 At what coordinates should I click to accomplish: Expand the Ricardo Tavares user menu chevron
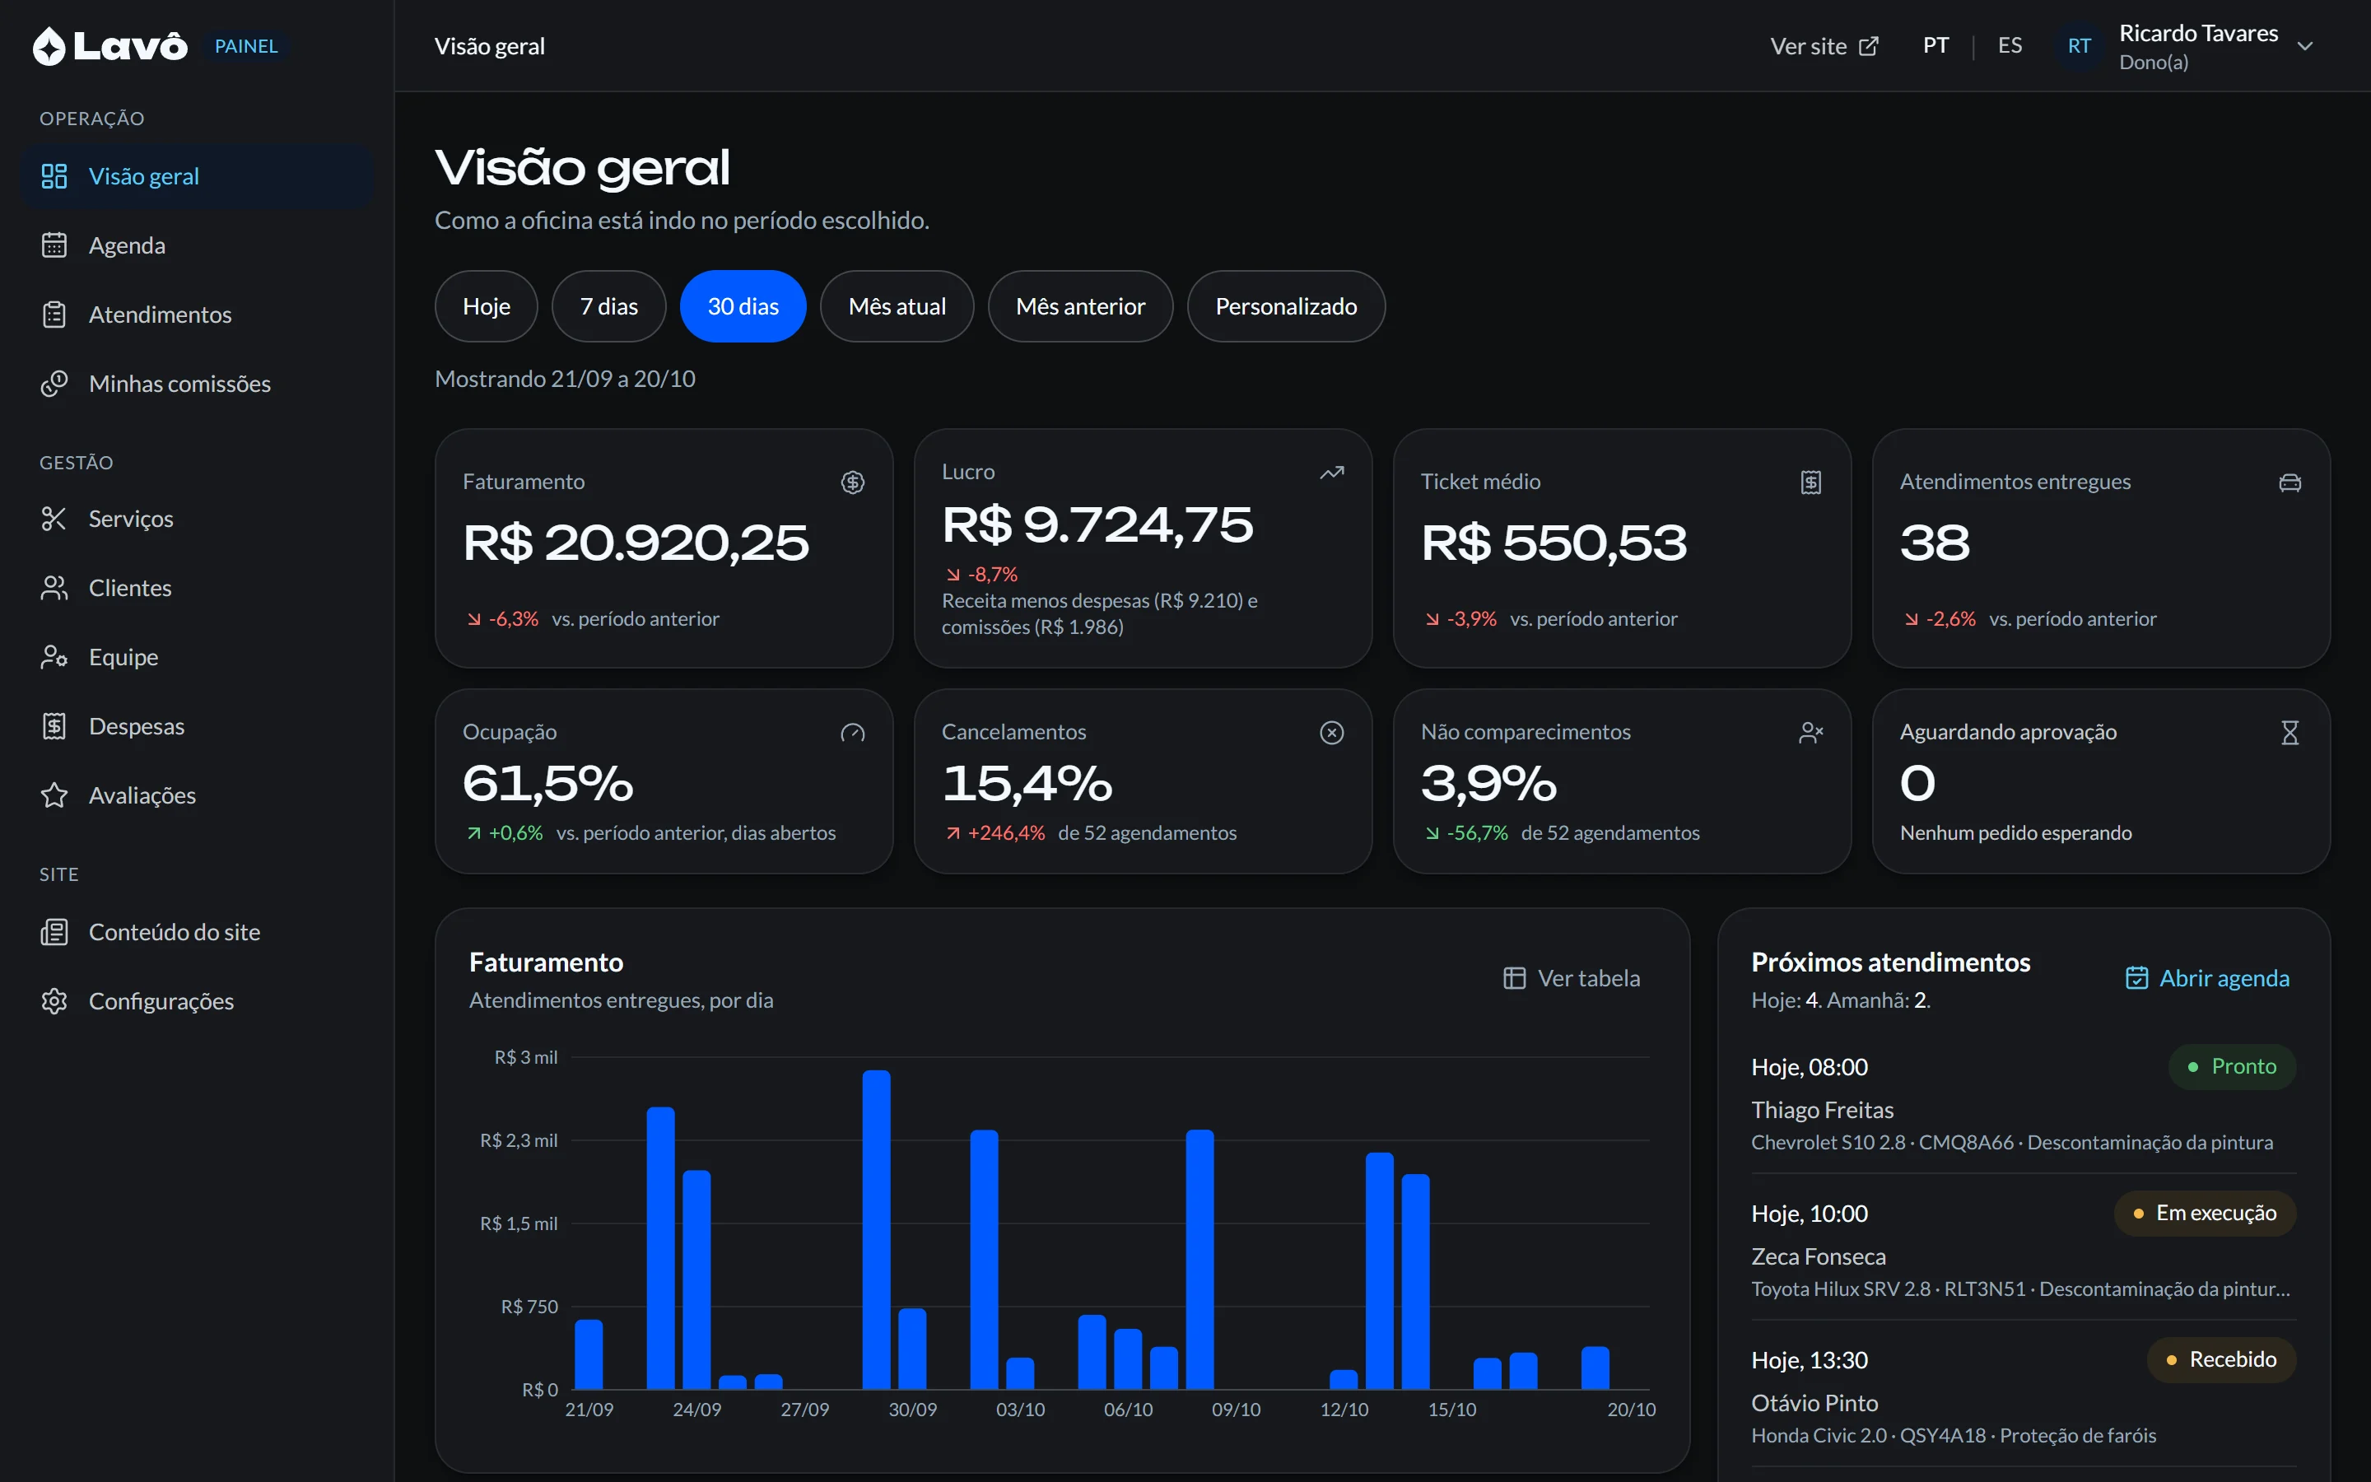pos(2305,46)
